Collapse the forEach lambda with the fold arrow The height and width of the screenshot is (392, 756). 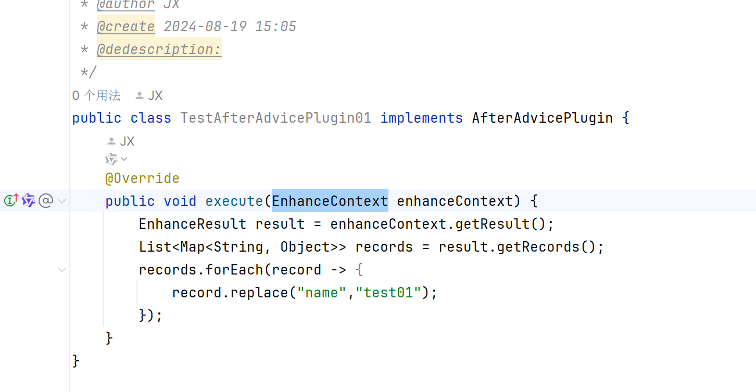pyautogui.click(x=62, y=270)
